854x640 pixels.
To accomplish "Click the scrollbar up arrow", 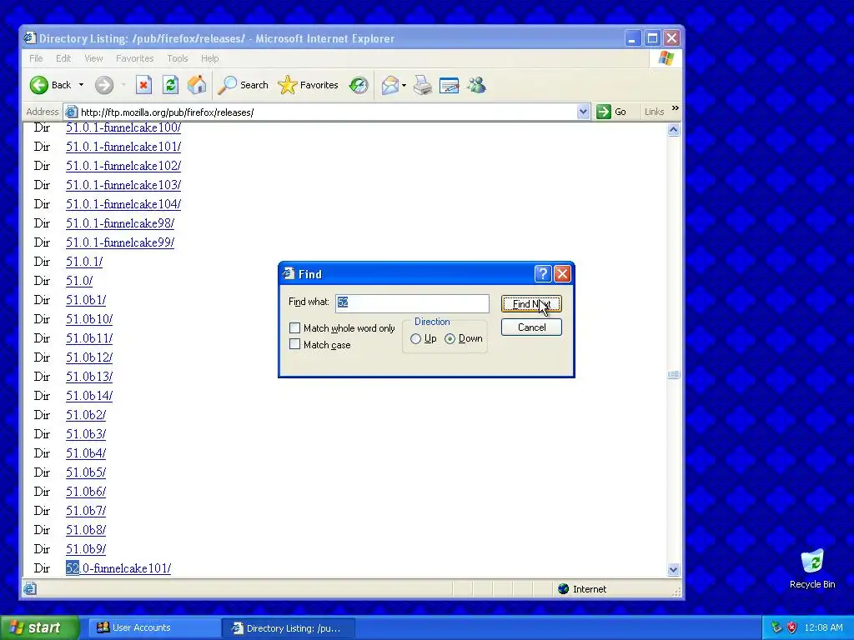I will coord(674,129).
